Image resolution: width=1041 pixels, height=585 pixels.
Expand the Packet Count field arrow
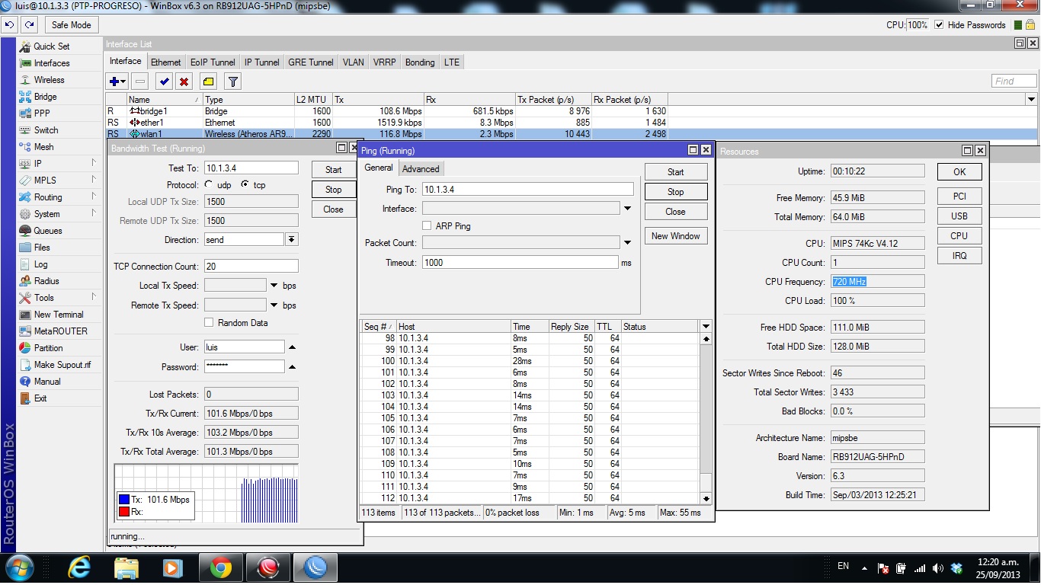point(627,243)
